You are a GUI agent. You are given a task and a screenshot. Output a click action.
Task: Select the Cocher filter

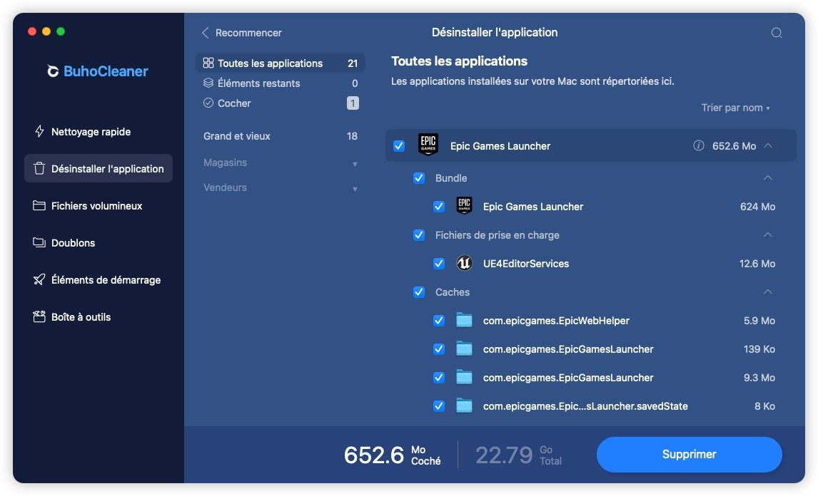[280, 103]
